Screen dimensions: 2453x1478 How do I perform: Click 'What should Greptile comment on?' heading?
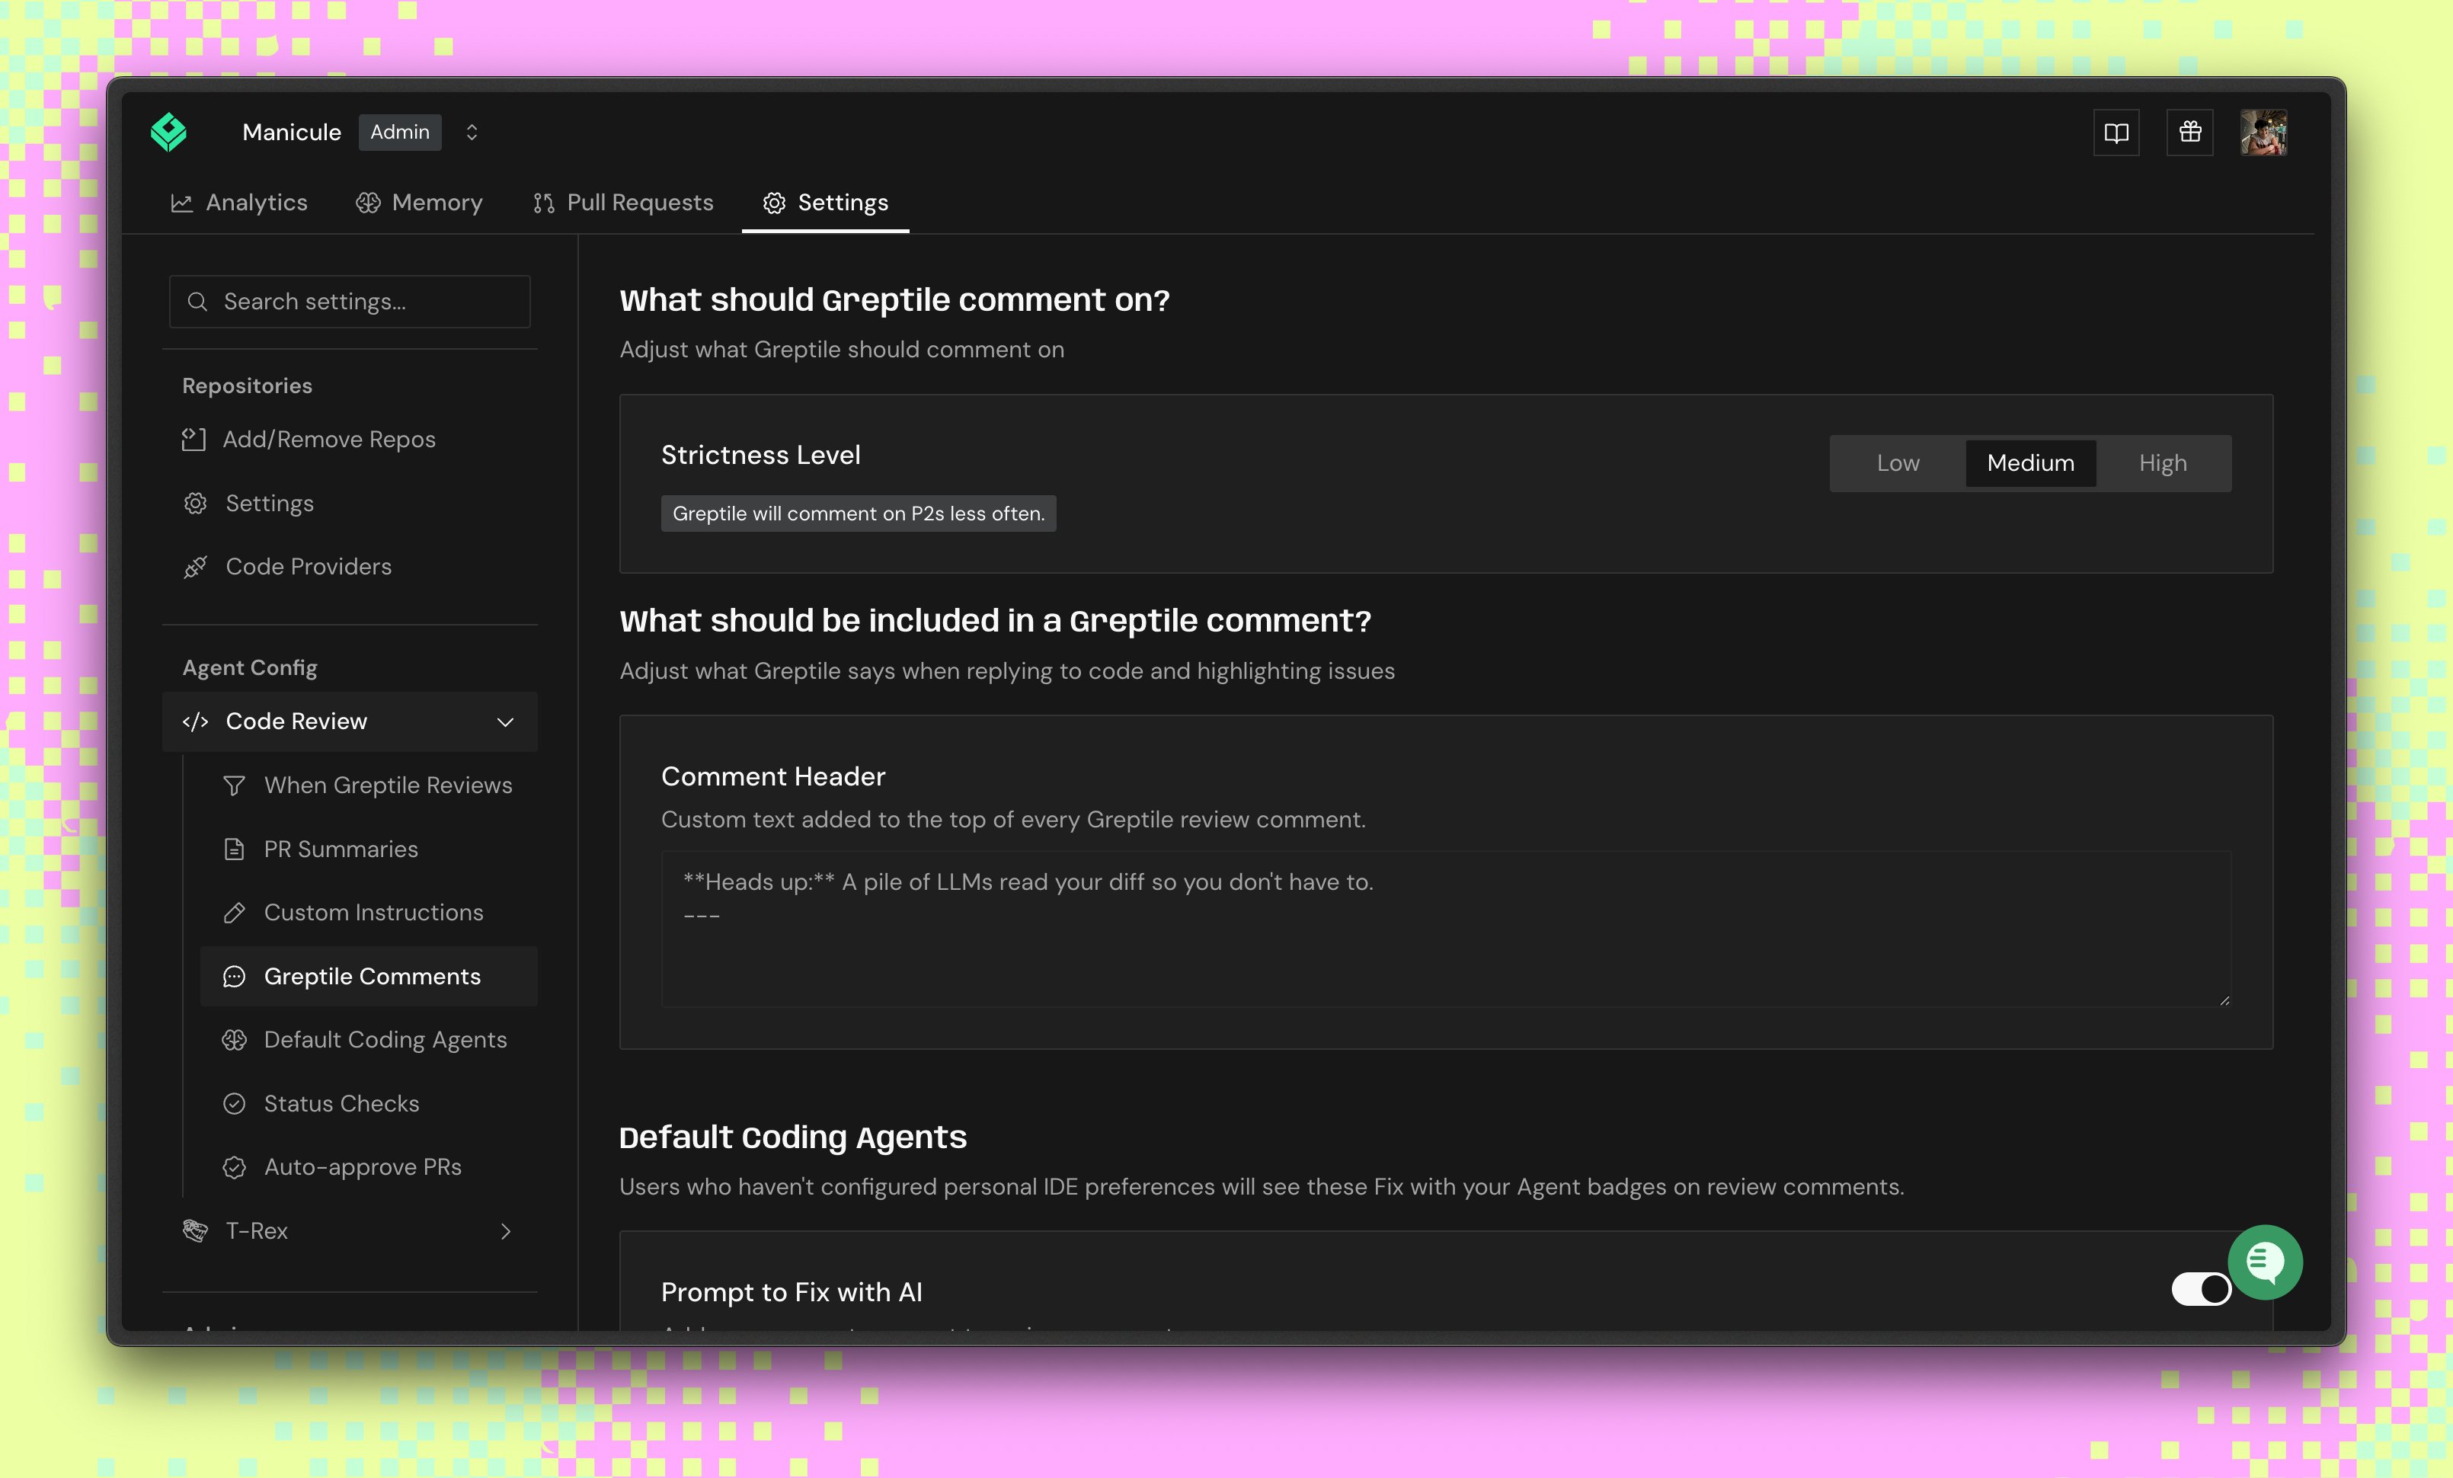(x=894, y=299)
